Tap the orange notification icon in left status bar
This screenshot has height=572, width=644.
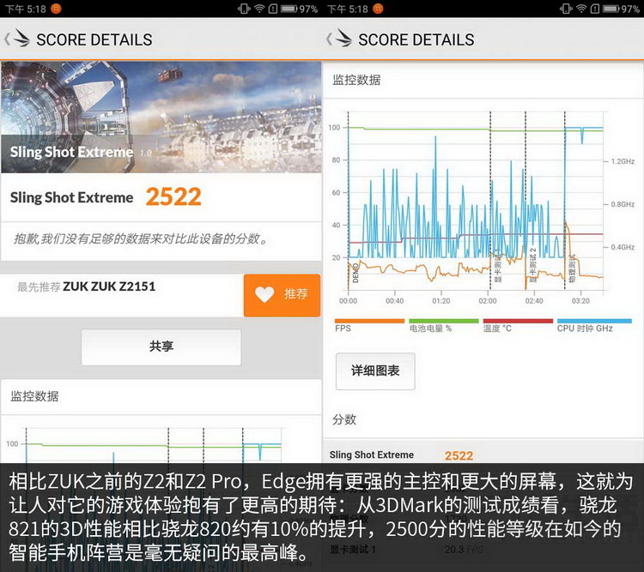tap(56, 9)
